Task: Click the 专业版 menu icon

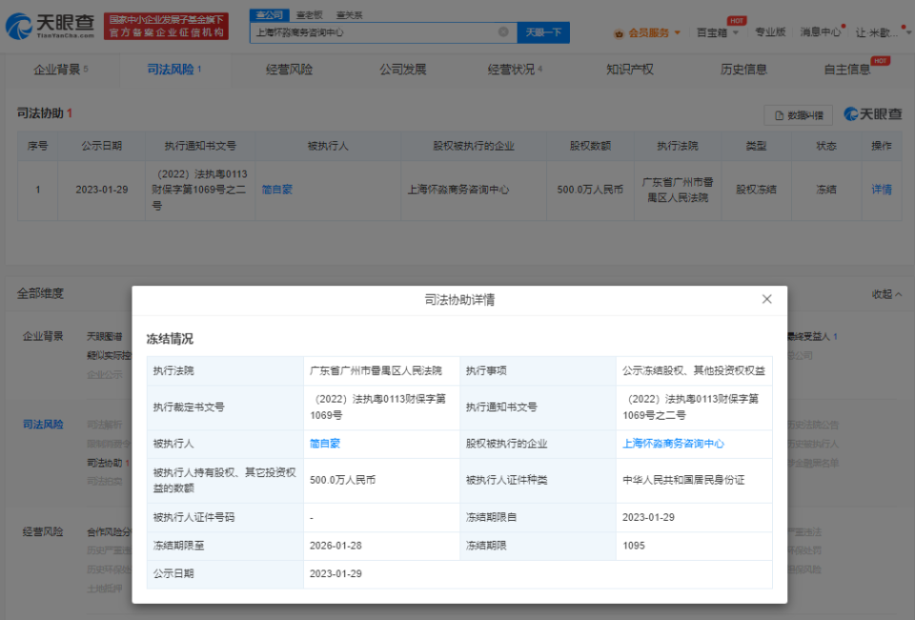Action: 770,31
